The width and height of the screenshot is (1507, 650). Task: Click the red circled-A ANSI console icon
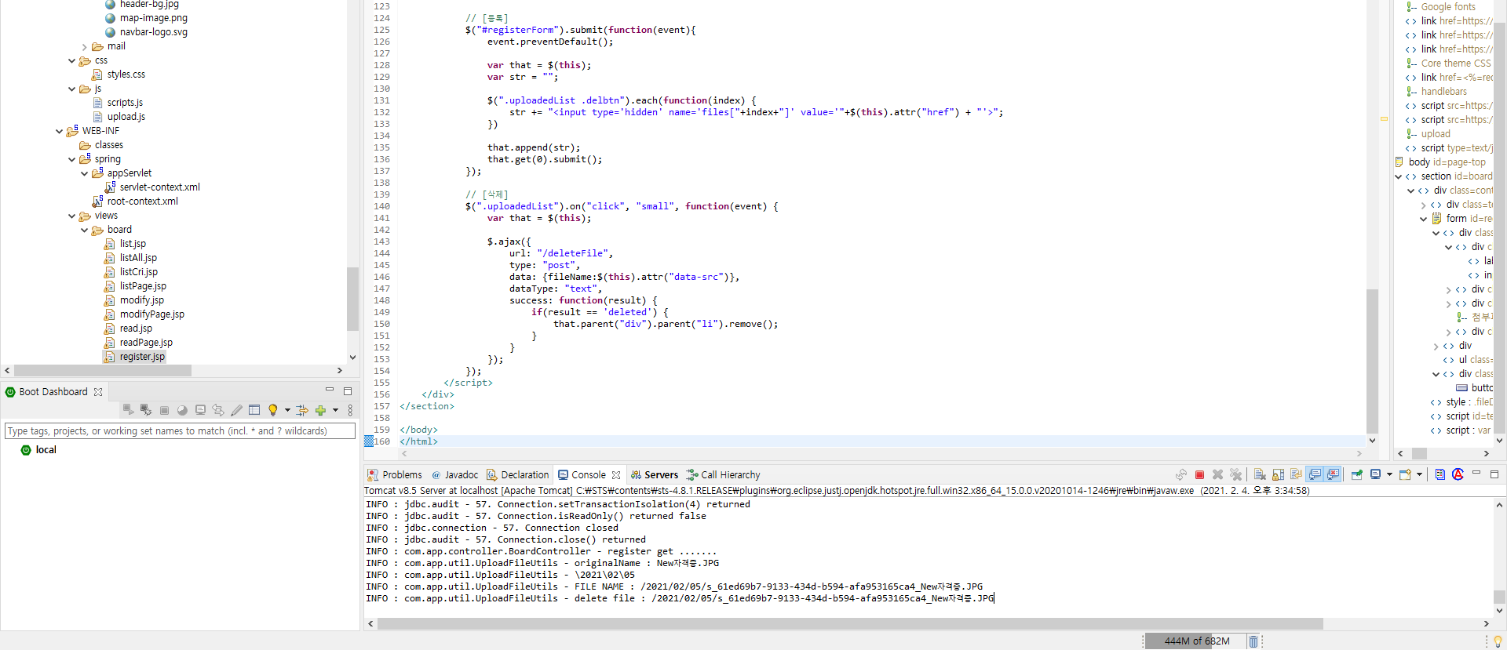[1458, 474]
